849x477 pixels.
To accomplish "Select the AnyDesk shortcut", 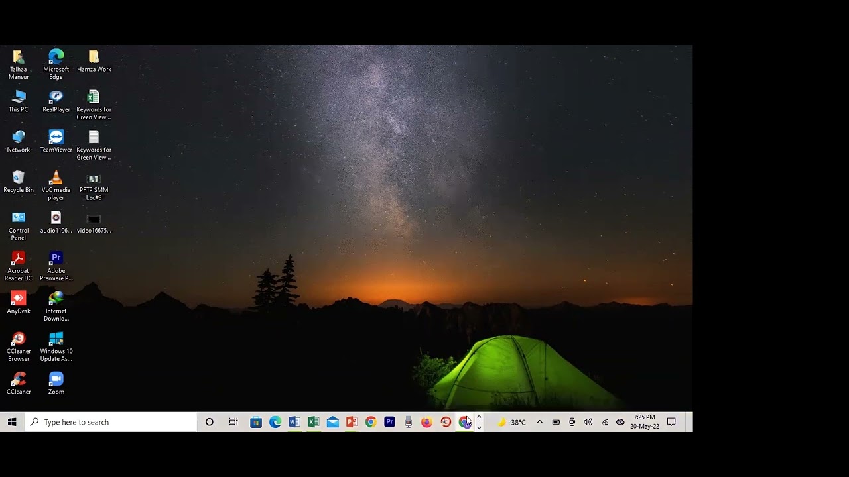I will coord(19,299).
